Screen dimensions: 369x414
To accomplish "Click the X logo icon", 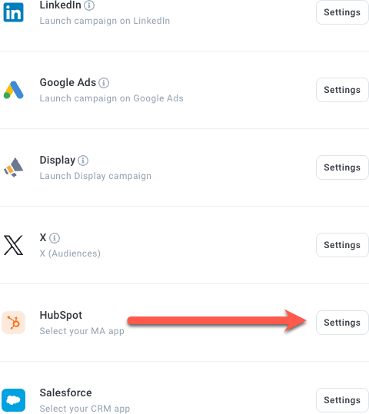I will tap(13, 245).
